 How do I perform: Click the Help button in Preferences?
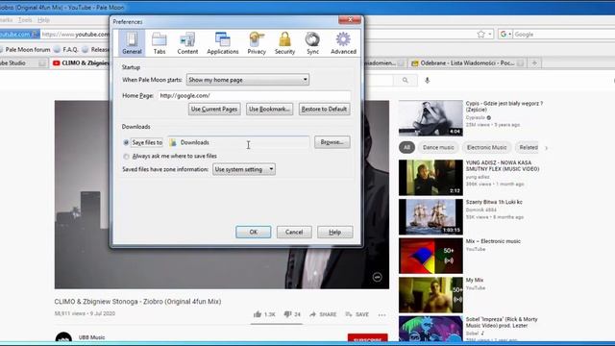pos(334,232)
